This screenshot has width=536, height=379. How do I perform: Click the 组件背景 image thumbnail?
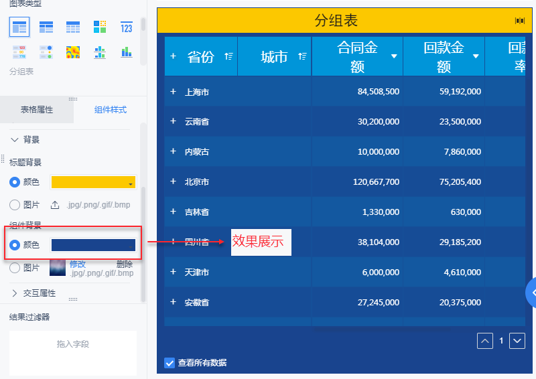[x=58, y=268]
